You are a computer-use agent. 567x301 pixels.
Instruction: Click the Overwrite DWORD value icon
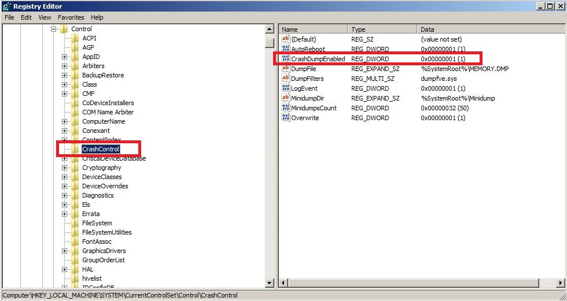pyautogui.click(x=286, y=118)
